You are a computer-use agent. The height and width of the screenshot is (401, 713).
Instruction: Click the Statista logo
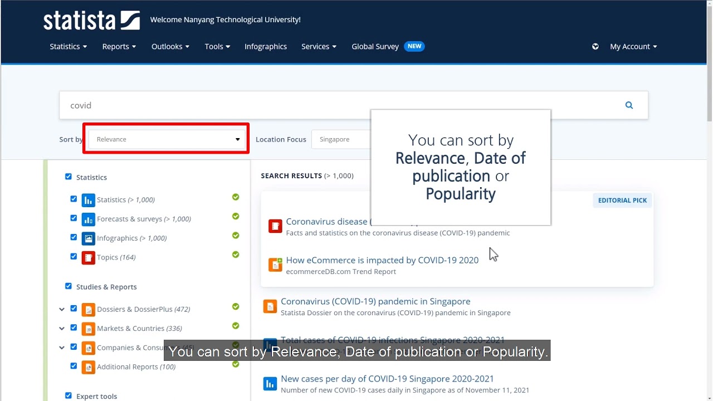(x=91, y=20)
